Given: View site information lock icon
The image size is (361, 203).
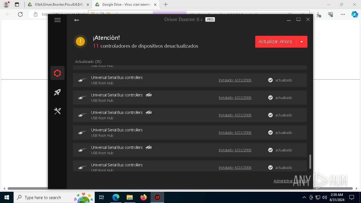Looking at the screenshot, I should (36, 14).
